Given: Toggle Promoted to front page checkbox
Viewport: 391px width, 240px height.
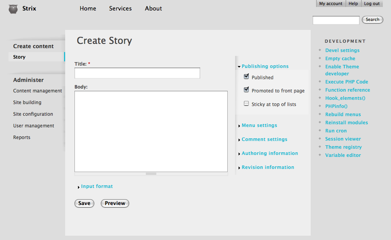Looking at the screenshot, I should 246,90.
